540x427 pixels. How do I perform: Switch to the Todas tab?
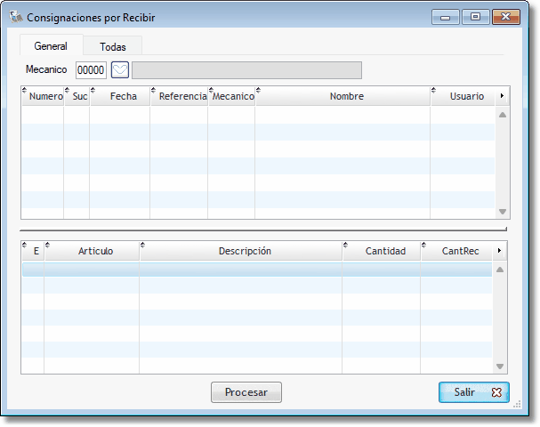pos(113,46)
